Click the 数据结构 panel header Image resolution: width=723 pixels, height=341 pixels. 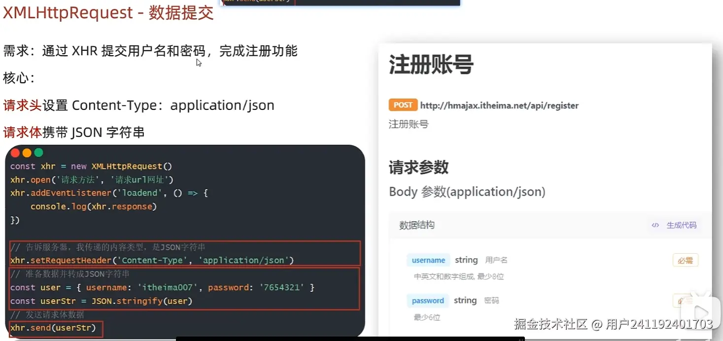[x=550, y=225]
